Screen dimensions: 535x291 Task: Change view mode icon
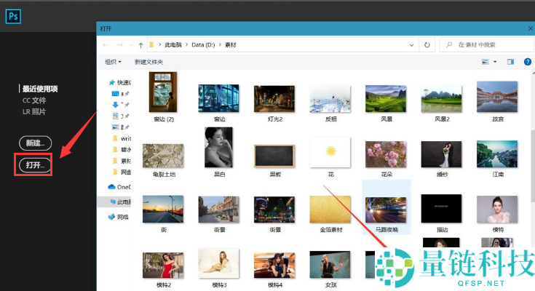click(x=485, y=62)
